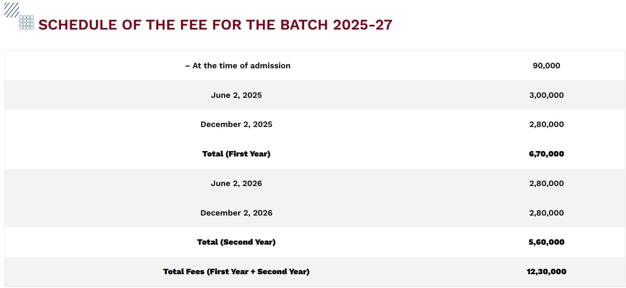Viewport: 626px width, 288px height.
Task: Select the June 2, 2026 date cell
Action: (236, 183)
